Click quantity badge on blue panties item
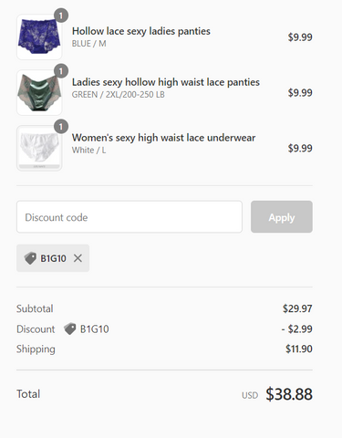Viewport: 342px width, 438px height. (x=61, y=16)
